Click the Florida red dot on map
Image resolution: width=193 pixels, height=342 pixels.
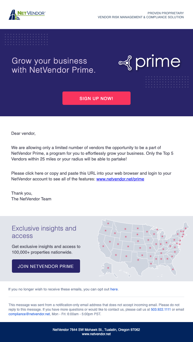tap(173, 269)
